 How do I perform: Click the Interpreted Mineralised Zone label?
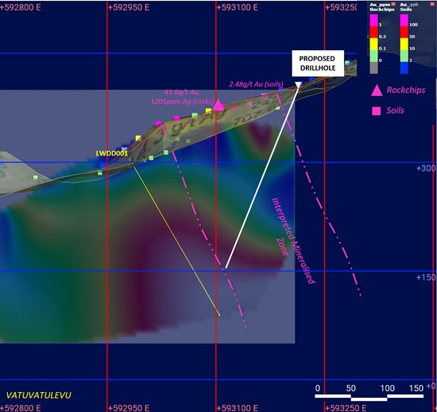(292, 241)
